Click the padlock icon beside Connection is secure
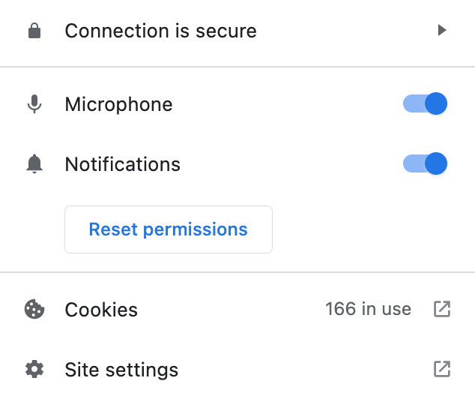The image size is (475, 405). pyautogui.click(x=34, y=31)
